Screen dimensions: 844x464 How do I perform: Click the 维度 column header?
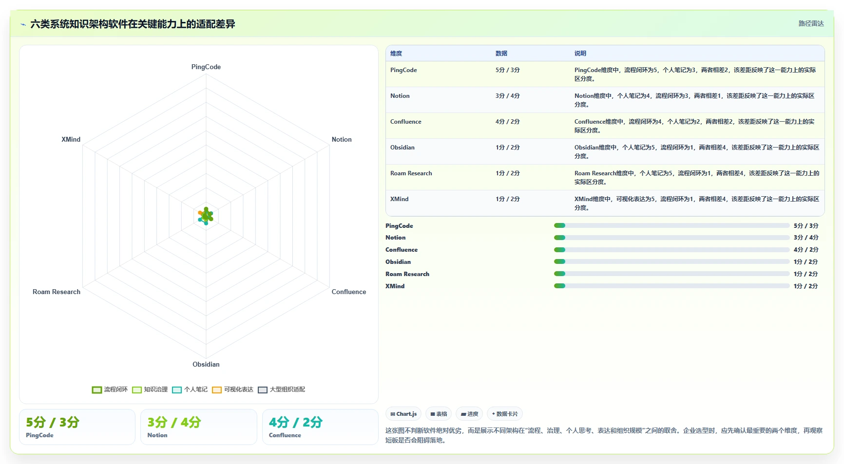396,54
